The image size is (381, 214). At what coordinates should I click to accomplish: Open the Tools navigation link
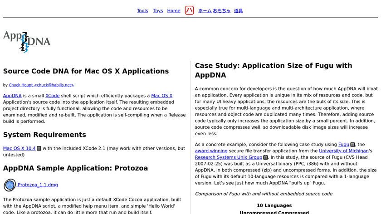(142, 11)
